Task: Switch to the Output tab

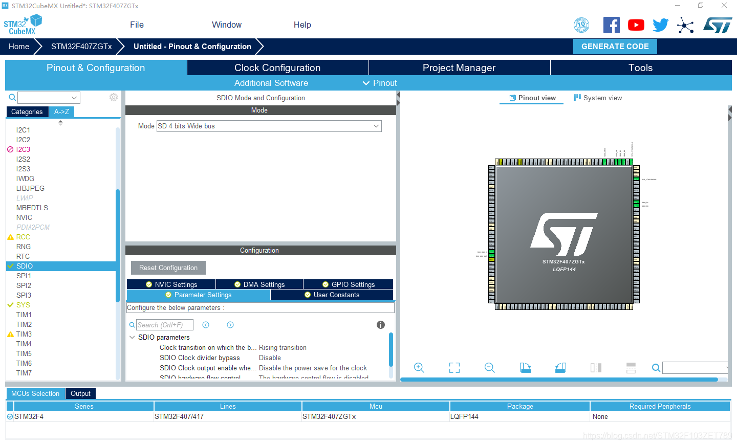Action: (80, 393)
